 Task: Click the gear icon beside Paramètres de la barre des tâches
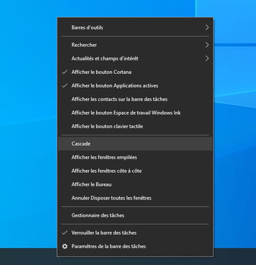[x=65, y=246]
